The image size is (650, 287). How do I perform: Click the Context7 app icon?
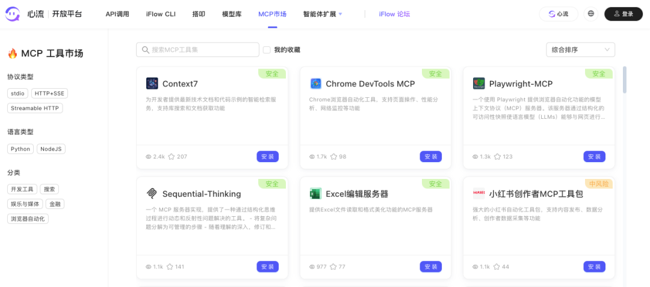[152, 83]
